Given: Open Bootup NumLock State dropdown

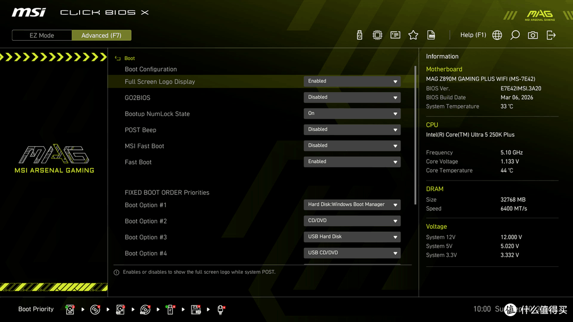Looking at the screenshot, I should pyautogui.click(x=352, y=113).
